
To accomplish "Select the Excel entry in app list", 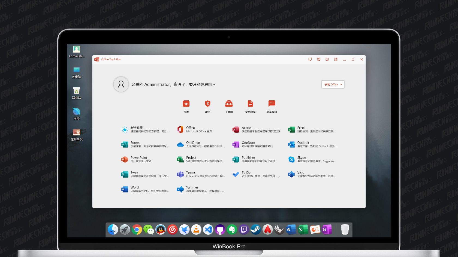I will coord(312,129).
